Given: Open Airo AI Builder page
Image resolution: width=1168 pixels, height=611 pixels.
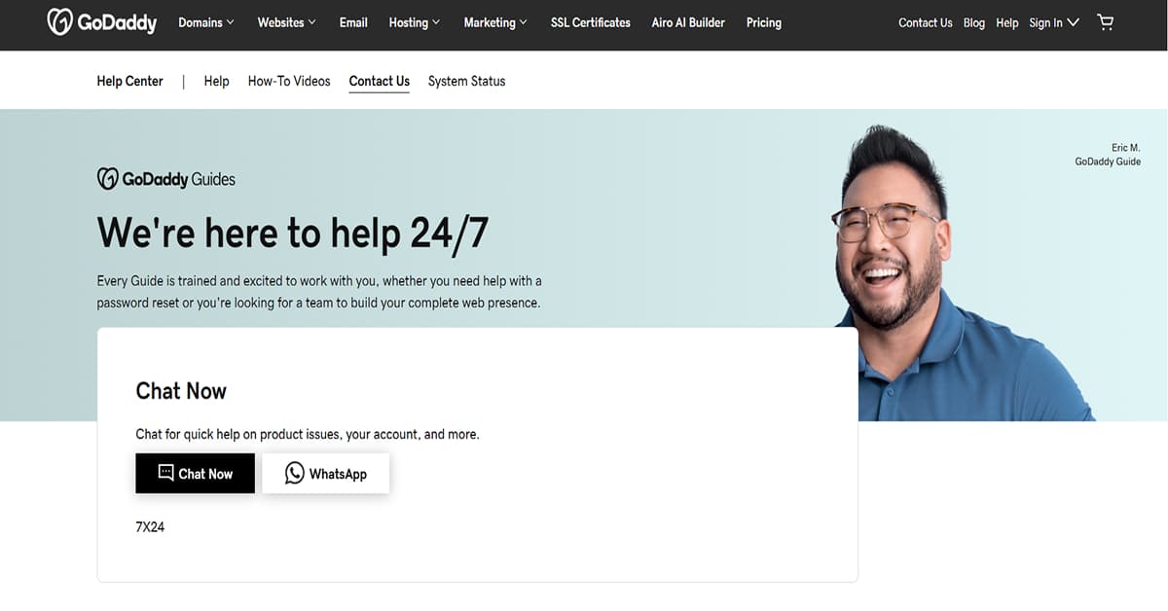Looking at the screenshot, I should [x=688, y=22].
